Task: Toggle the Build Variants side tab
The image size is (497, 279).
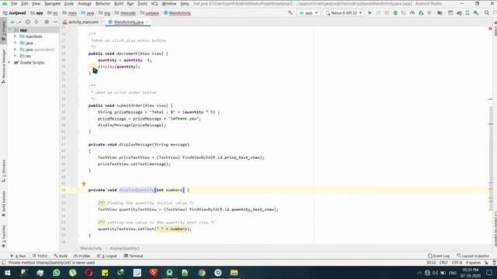Action: point(3,204)
